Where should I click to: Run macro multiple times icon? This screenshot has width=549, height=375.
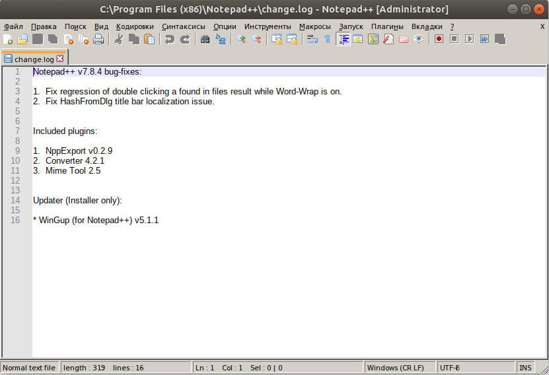pos(484,39)
